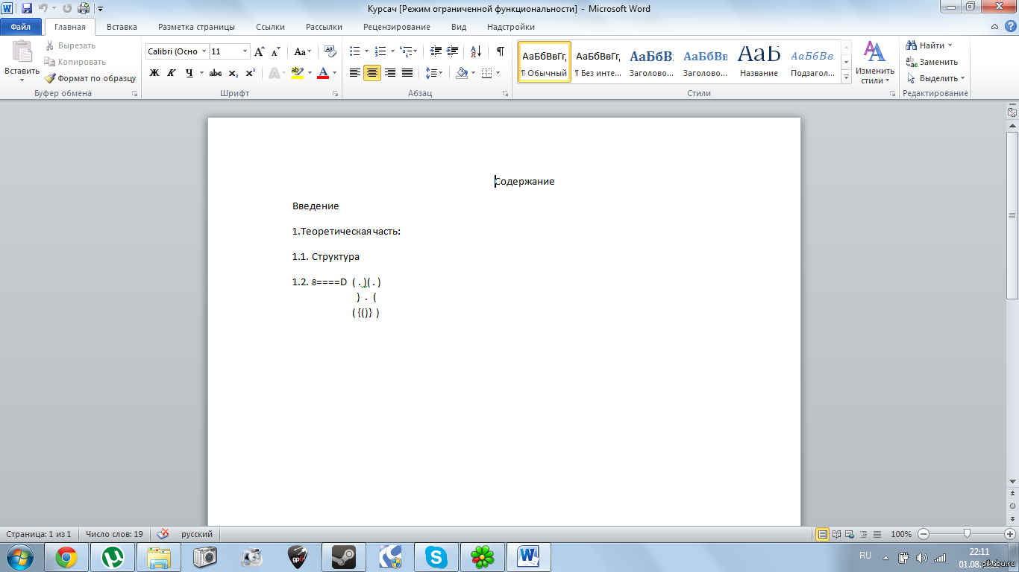Select the bulleted list icon
The height and width of the screenshot is (572, 1019).
pos(355,51)
